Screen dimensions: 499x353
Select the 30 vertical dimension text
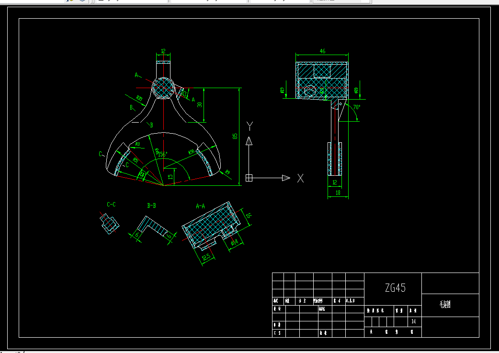click(x=200, y=104)
